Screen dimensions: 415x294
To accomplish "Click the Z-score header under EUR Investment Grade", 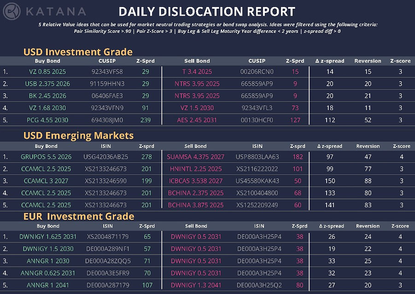I will pos(400,226).
